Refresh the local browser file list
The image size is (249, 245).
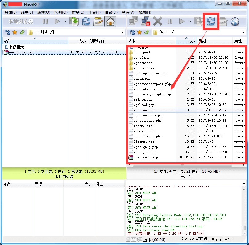coord(86,21)
